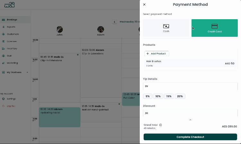Viewport: 241px width, 144px height.
Task: Click the Reports chart icon
Action: 4,27
